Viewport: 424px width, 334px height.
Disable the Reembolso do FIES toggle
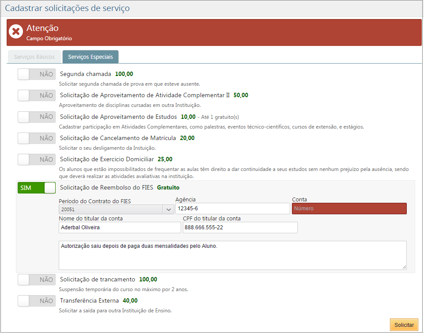(x=37, y=188)
